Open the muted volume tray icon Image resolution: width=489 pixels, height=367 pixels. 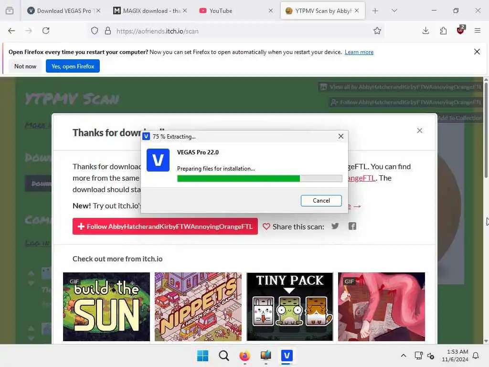pos(431,356)
